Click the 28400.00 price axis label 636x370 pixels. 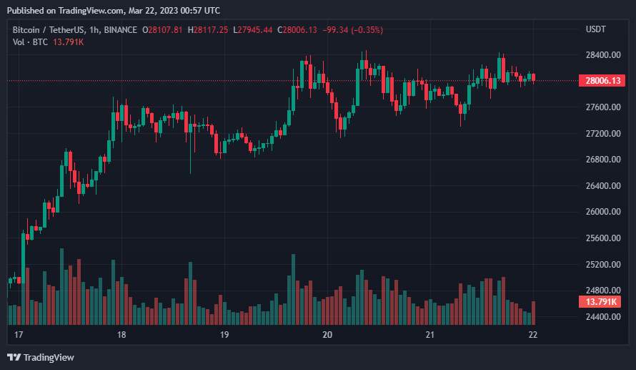(603, 55)
